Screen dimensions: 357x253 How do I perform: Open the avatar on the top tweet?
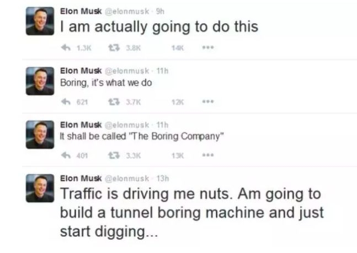click(x=40, y=21)
